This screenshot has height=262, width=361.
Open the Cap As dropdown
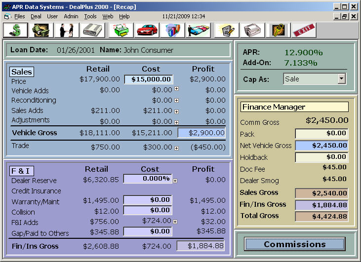[x=342, y=79]
